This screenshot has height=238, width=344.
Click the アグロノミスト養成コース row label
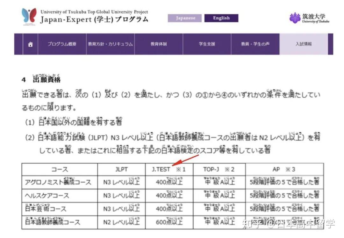[x=58, y=182]
